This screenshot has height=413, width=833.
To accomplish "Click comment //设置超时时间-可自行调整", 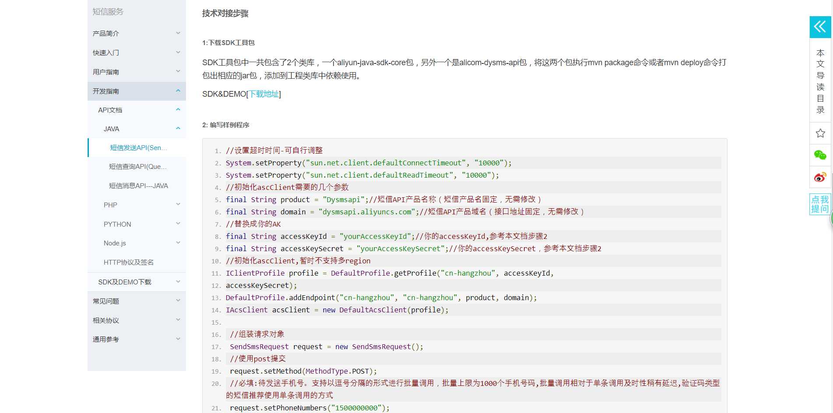I will [274, 150].
